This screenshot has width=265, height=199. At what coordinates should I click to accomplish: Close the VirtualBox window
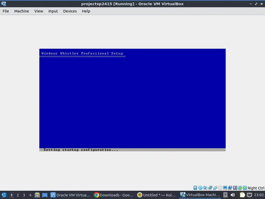[x=262, y=4]
